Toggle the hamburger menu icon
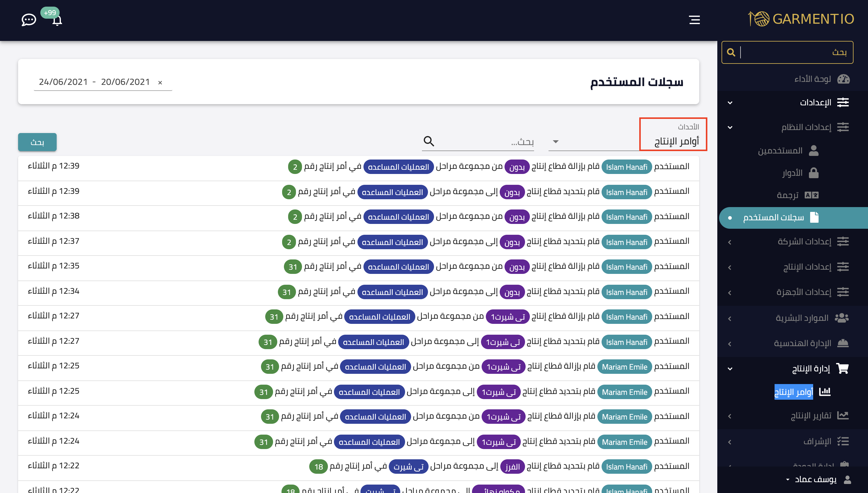The image size is (868, 493). [694, 20]
